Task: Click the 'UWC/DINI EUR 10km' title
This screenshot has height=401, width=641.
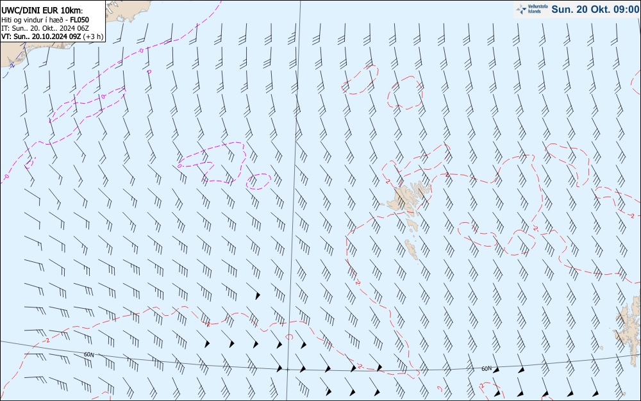Action: click(x=42, y=11)
